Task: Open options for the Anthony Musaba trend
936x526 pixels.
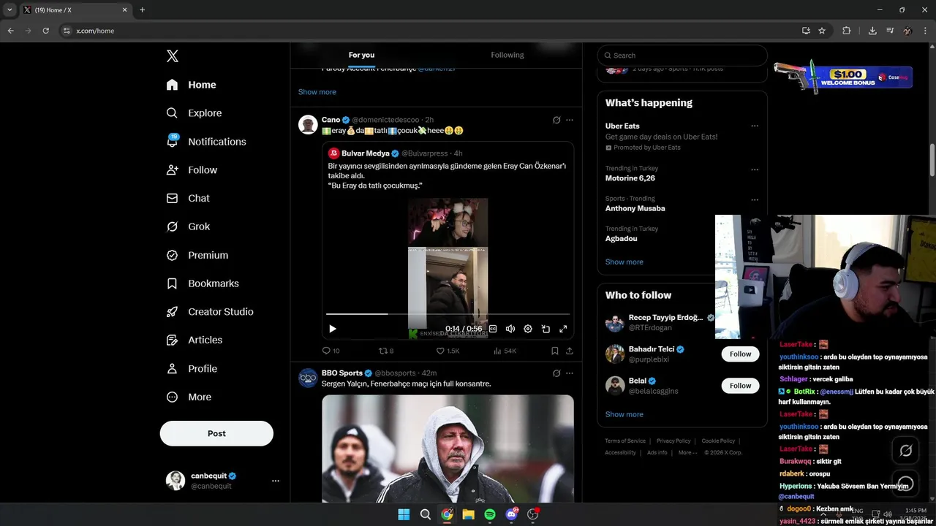Action: click(x=755, y=199)
